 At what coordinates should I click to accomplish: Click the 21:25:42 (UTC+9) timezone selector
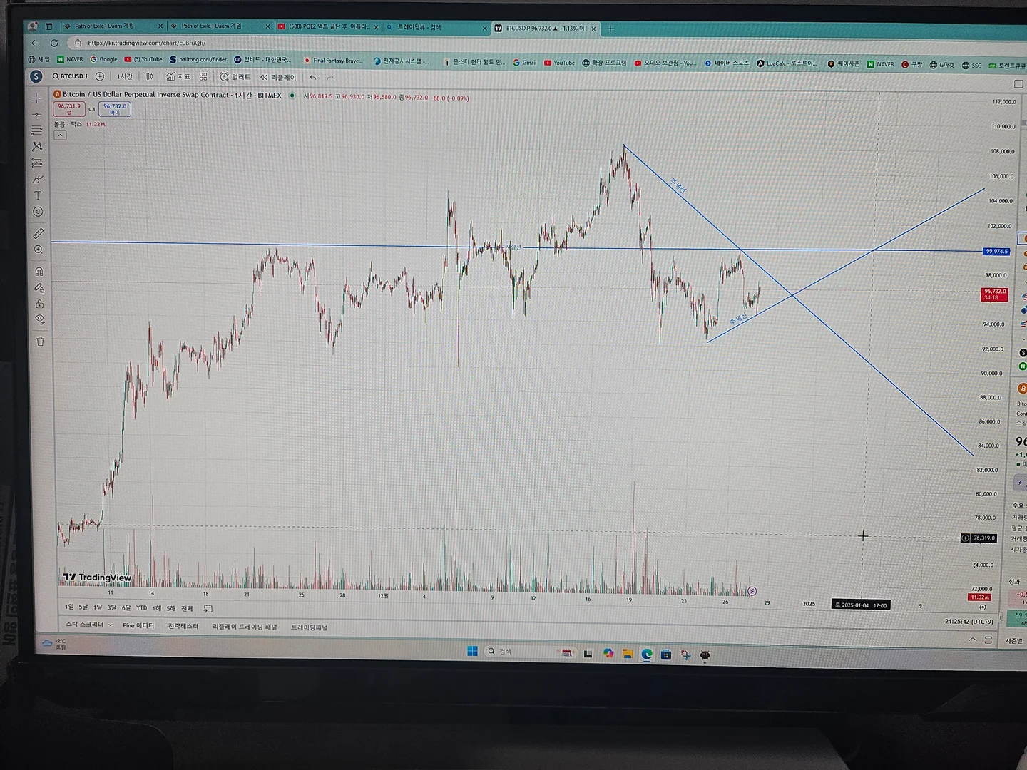tap(969, 622)
